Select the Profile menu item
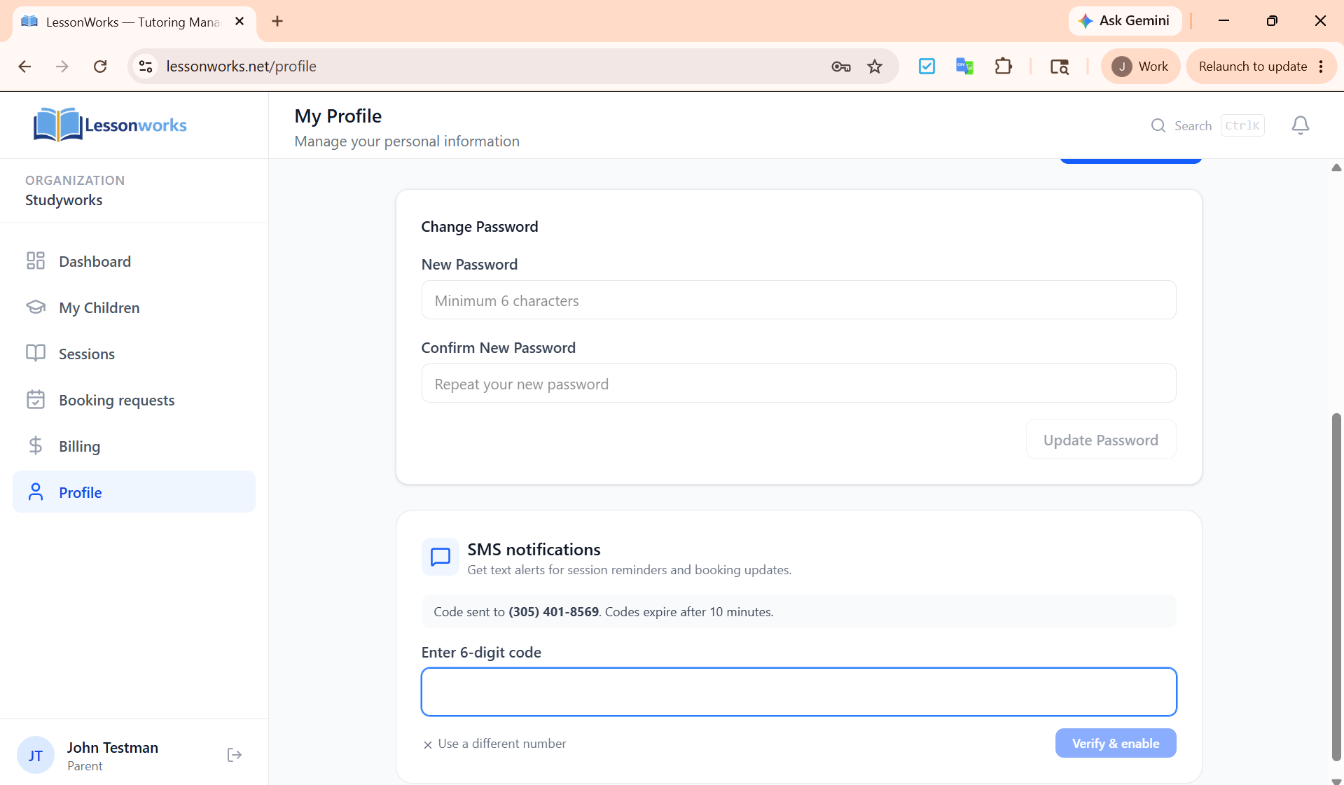 click(x=134, y=492)
